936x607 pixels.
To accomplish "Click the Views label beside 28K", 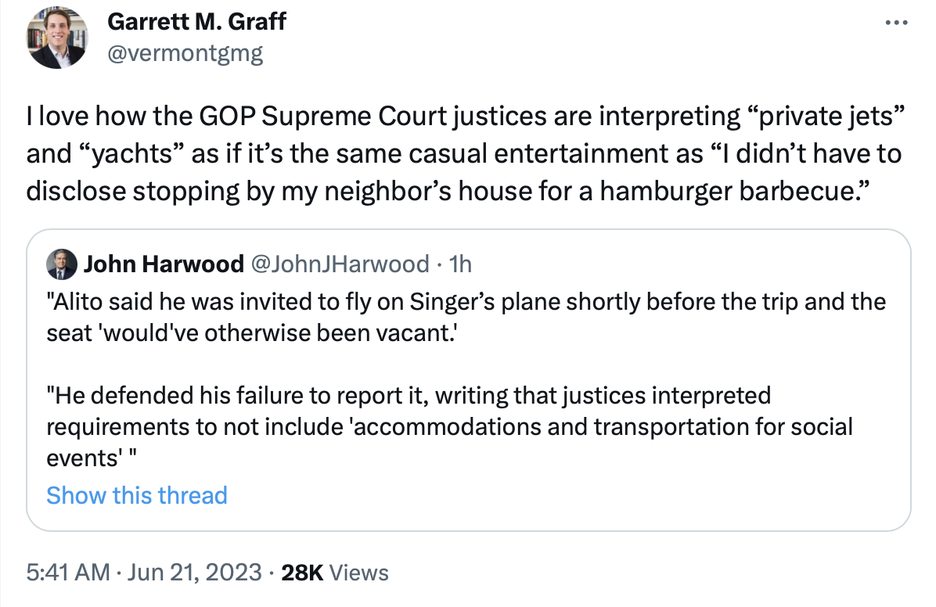I will point(359,573).
